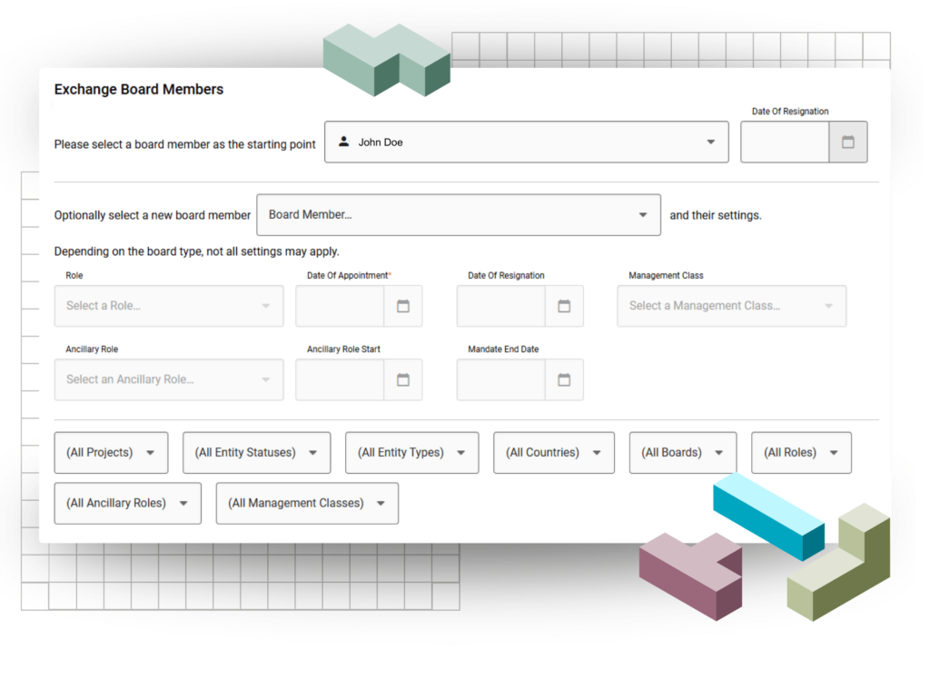The image size is (930, 678).
Task: Click the person icon beside John Doe
Action: [344, 142]
